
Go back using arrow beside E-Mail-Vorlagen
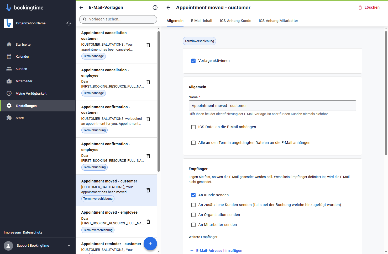[x=81, y=8]
